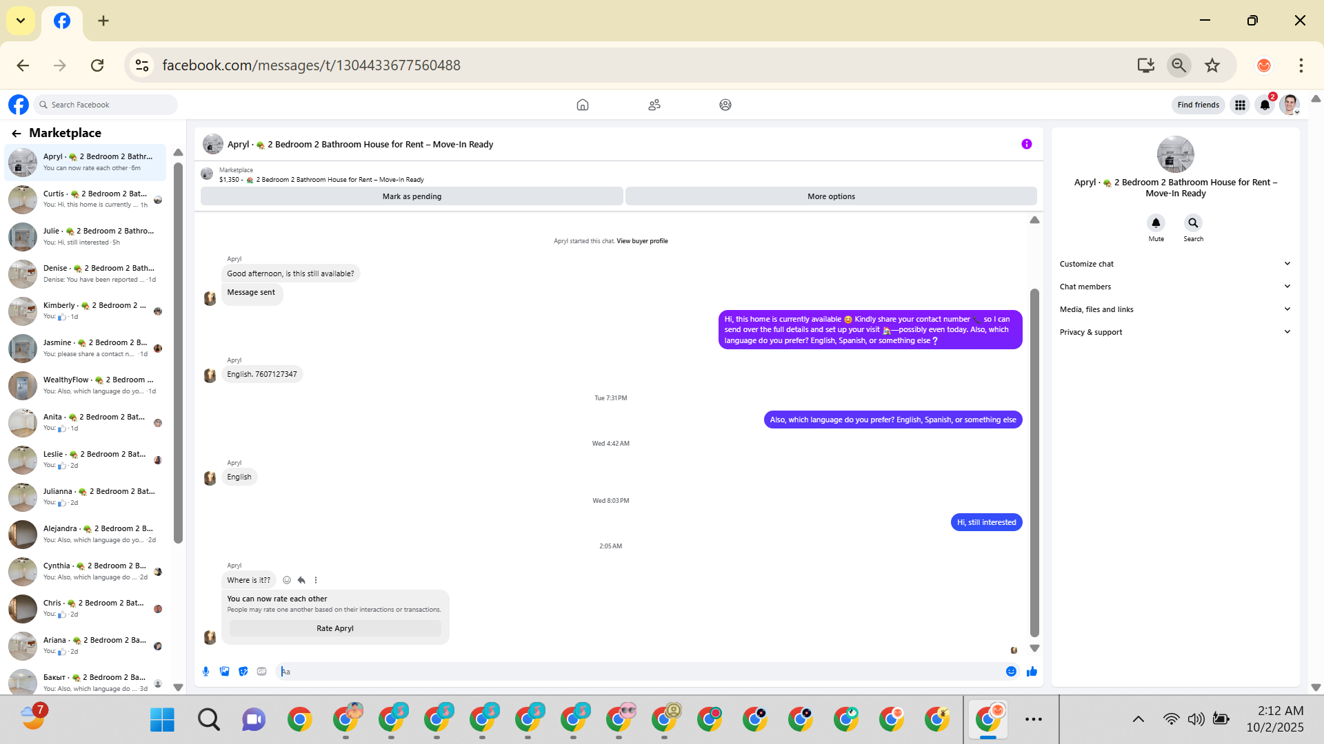This screenshot has height=744, width=1324.
Task: Click the Rate Apryl button
Action: pos(335,628)
